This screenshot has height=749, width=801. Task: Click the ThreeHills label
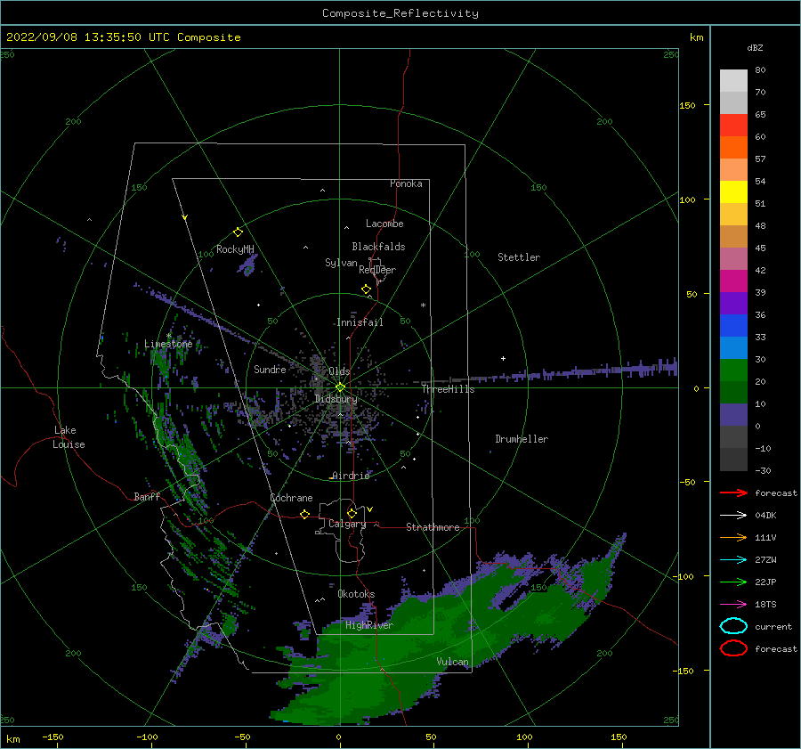point(448,389)
